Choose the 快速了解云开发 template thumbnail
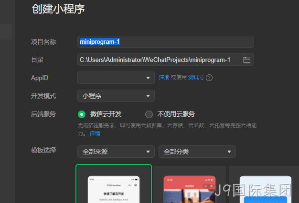299x203 pixels. (x=114, y=184)
